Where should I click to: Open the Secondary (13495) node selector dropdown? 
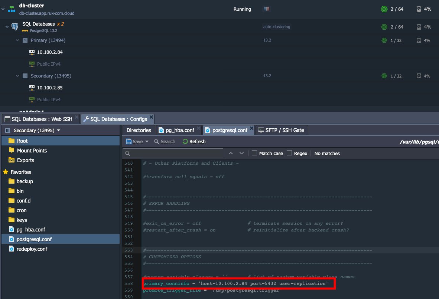point(59,130)
